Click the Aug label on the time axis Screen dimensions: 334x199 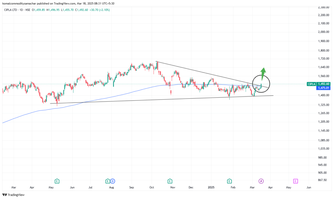pos(112,188)
